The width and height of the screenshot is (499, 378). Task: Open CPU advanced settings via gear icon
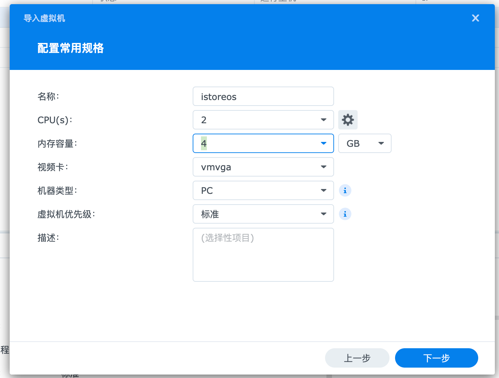(348, 120)
